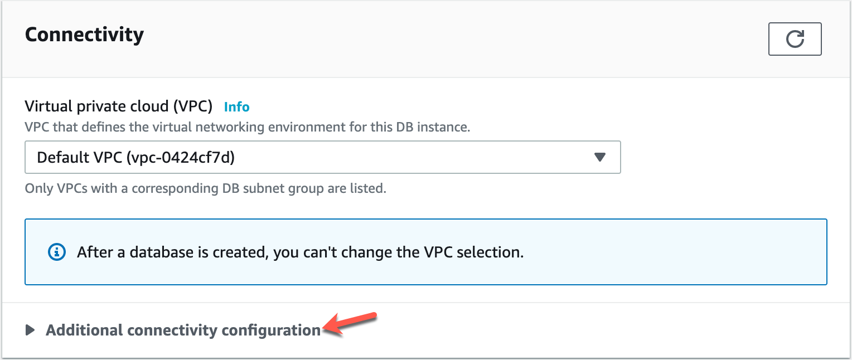
Task: Click the Connectivity section heading
Action: click(x=84, y=35)
